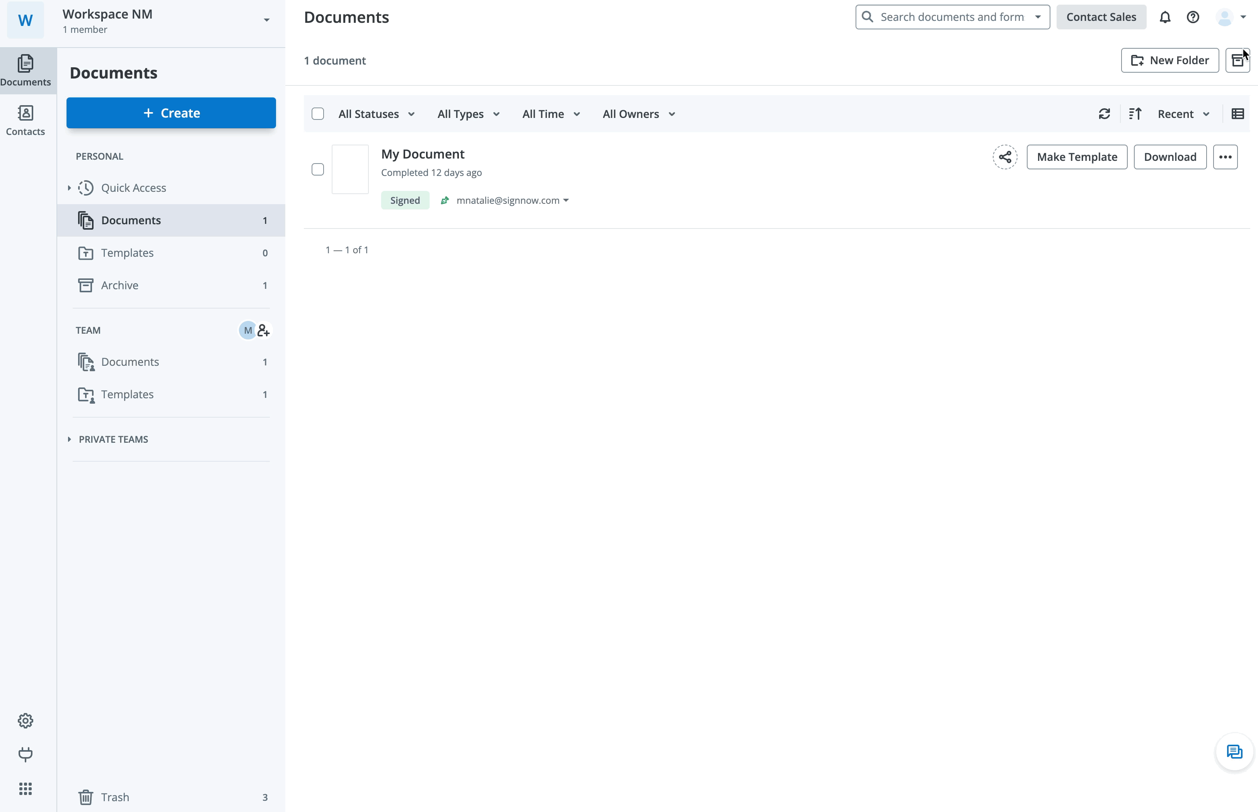The height and width of the screenshot is (812, 1258).
Task: Open the Recent sort dropdown
Action: (x=1183, y=114)
